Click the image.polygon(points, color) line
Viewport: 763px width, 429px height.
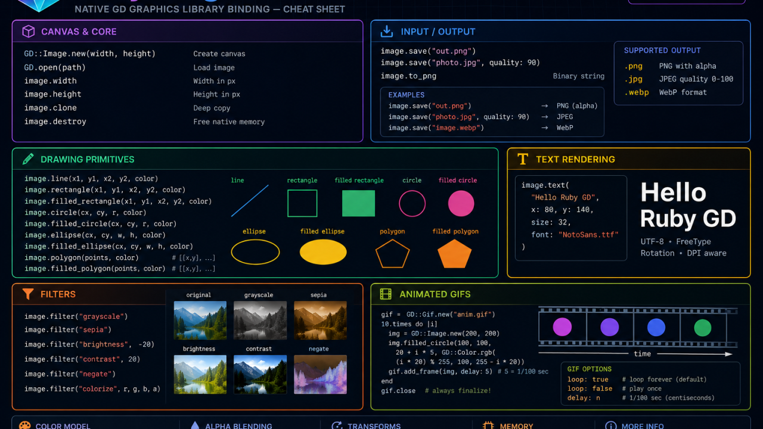pos(82,257)
